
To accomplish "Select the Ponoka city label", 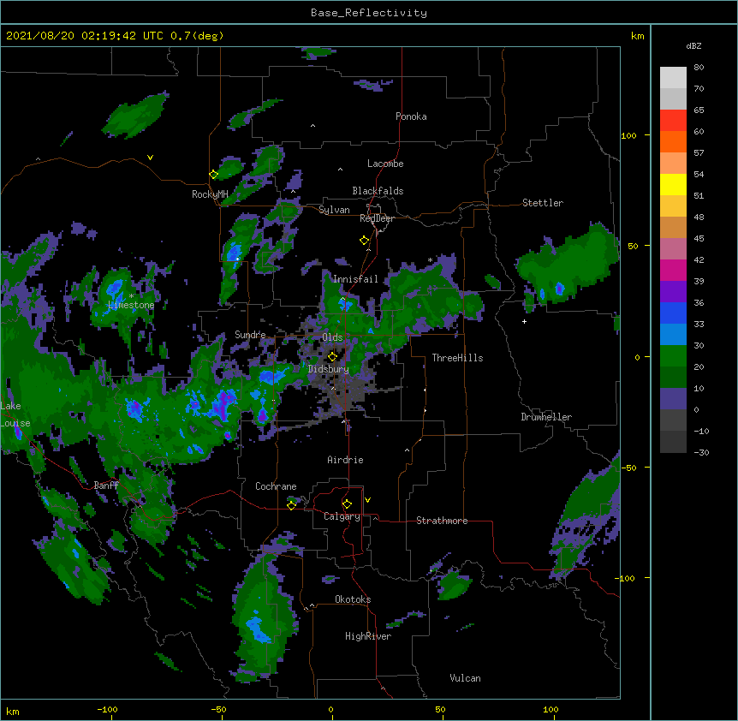I will (411, 116).
